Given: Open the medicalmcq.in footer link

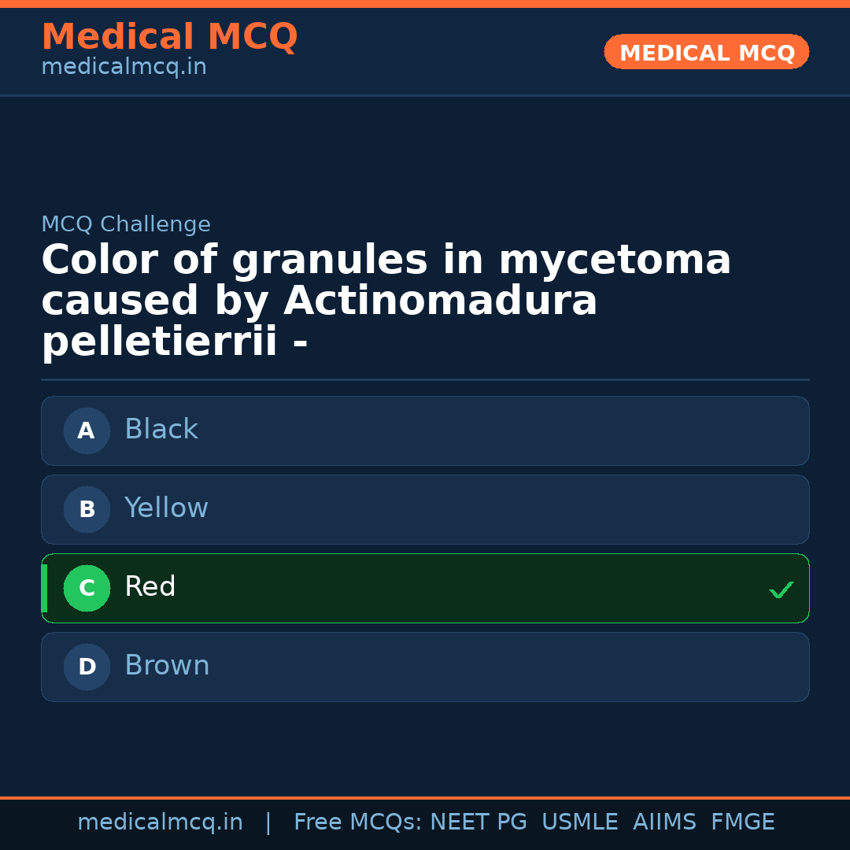Looking at the screenshot, I should click(x=161, y=821).
